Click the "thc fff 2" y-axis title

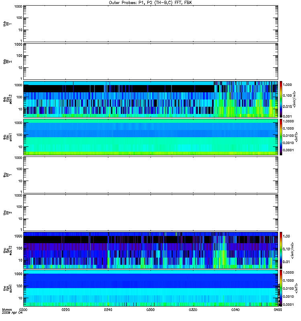tap(7, 213)
